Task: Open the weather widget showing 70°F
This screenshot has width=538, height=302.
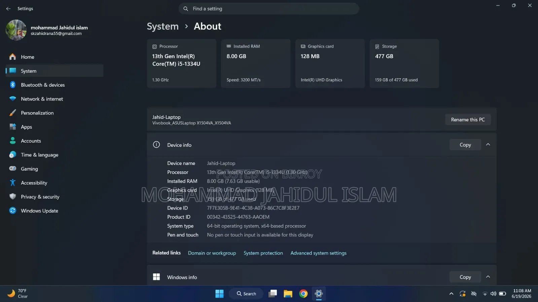Action: pos(17,294)
